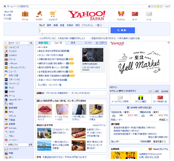Open クラシル in the services sidebar

point(12,116)
